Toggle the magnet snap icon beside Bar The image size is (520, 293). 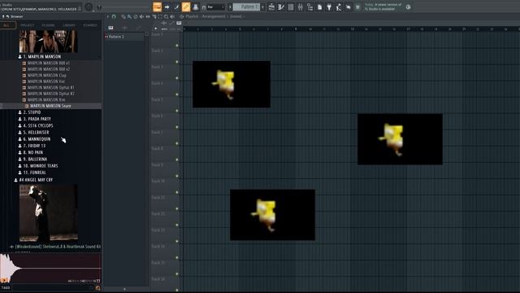pos(204,7)
